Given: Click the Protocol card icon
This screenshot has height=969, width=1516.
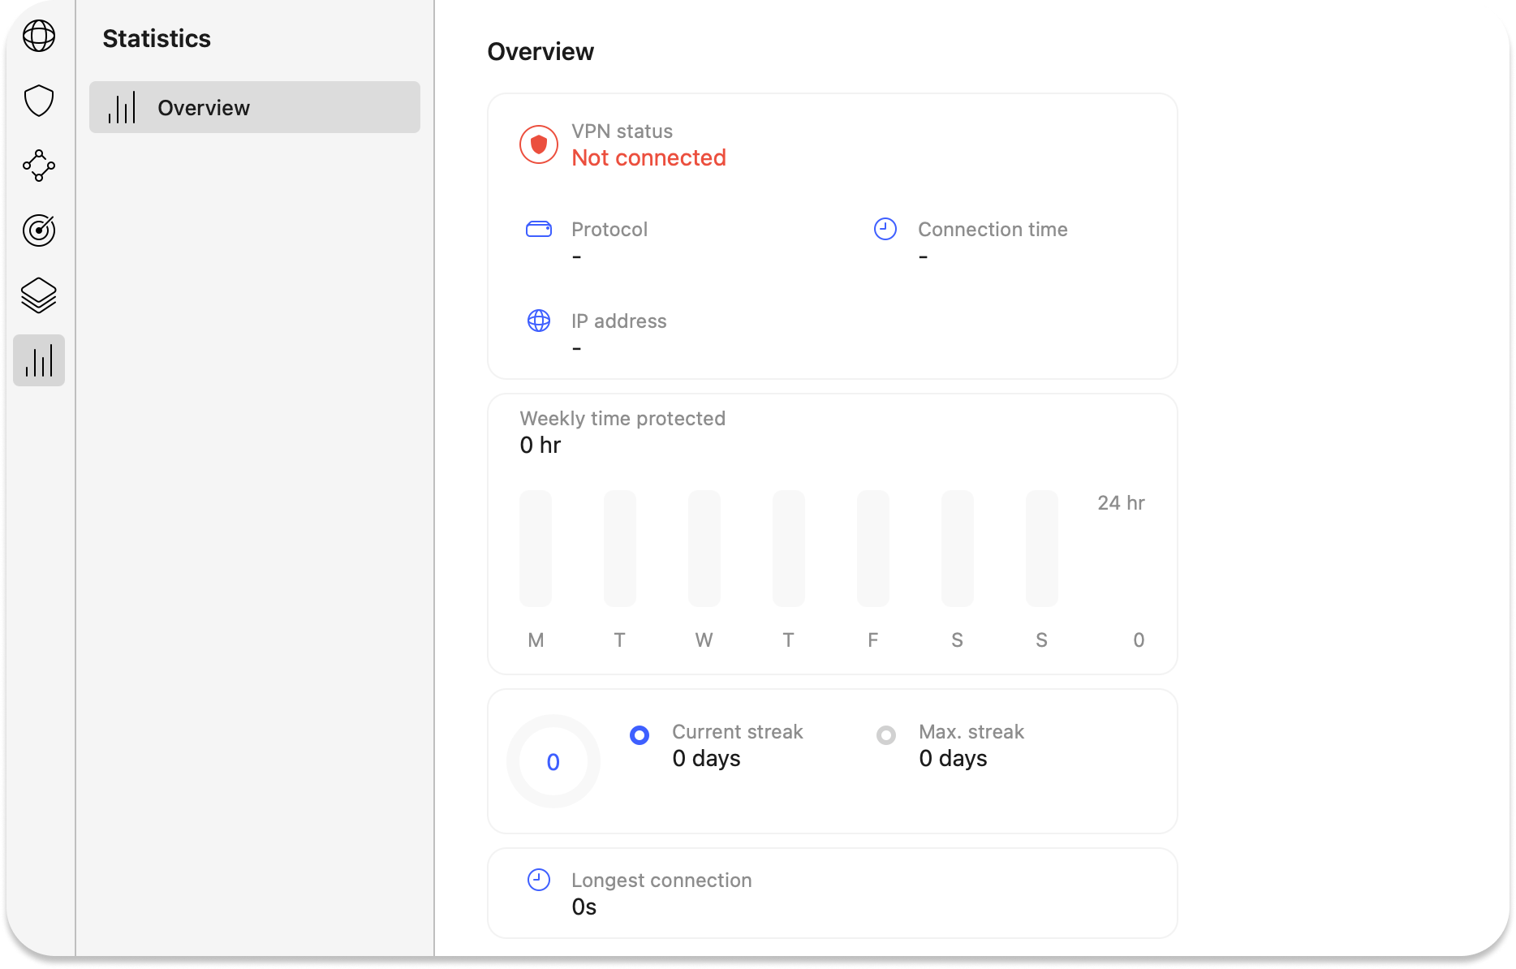Looking at the screenshot, I should tap(539, 230).
